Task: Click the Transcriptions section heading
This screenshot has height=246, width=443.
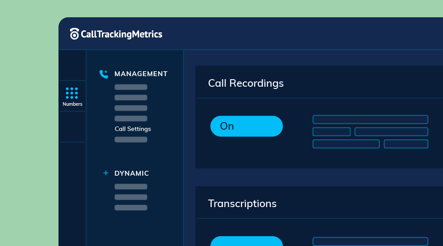Action: pos(242,204)
